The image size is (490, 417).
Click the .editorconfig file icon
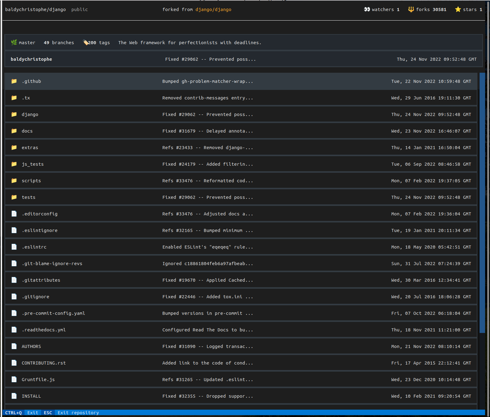tap(14, 214)
